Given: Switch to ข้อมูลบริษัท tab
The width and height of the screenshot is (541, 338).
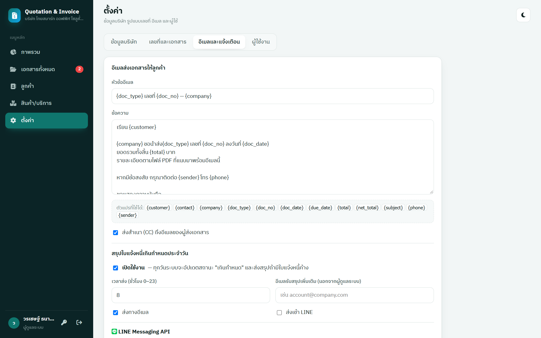Looking at the screenshot, I should click(124, 42).
